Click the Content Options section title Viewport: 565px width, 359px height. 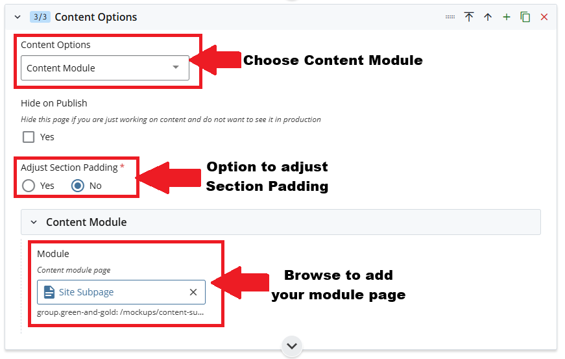96,17
